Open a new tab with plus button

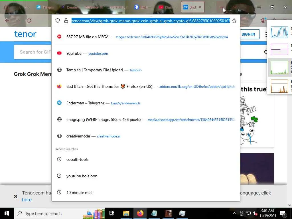pyautogui.click(x=222, y=7)
